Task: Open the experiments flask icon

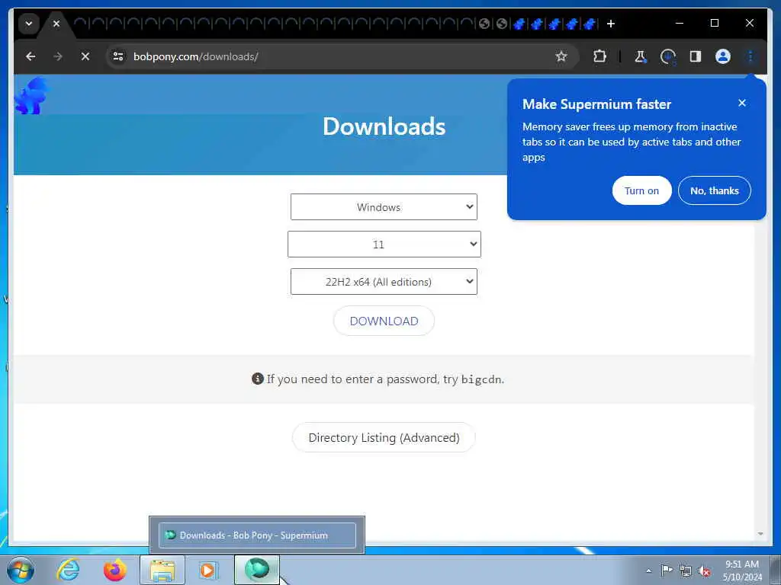Action: pyautogui.click(x=641, y=56)
